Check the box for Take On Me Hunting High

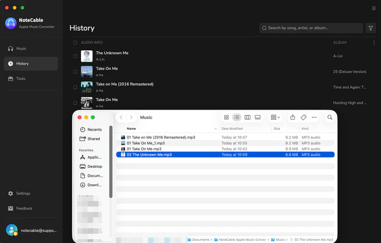pyautogui.click(x=75, y=103)
